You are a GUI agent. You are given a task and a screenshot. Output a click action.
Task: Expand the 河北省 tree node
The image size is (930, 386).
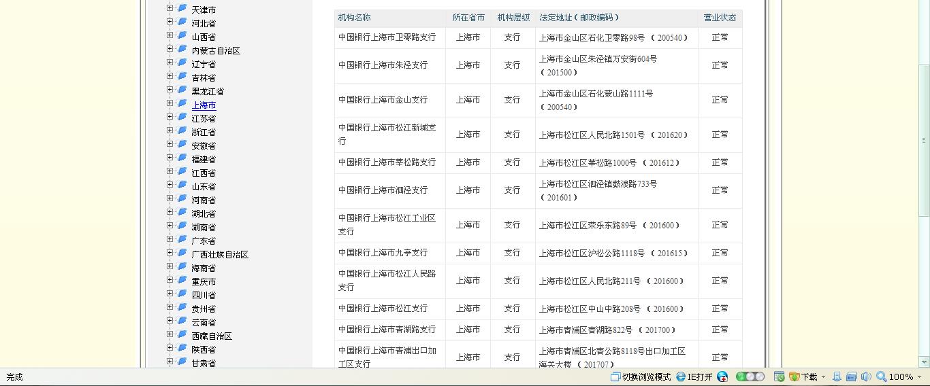pyautogui.click(x=170, y=22)
